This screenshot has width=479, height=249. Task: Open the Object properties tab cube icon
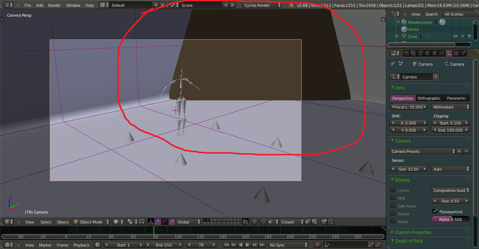[435, 53]
